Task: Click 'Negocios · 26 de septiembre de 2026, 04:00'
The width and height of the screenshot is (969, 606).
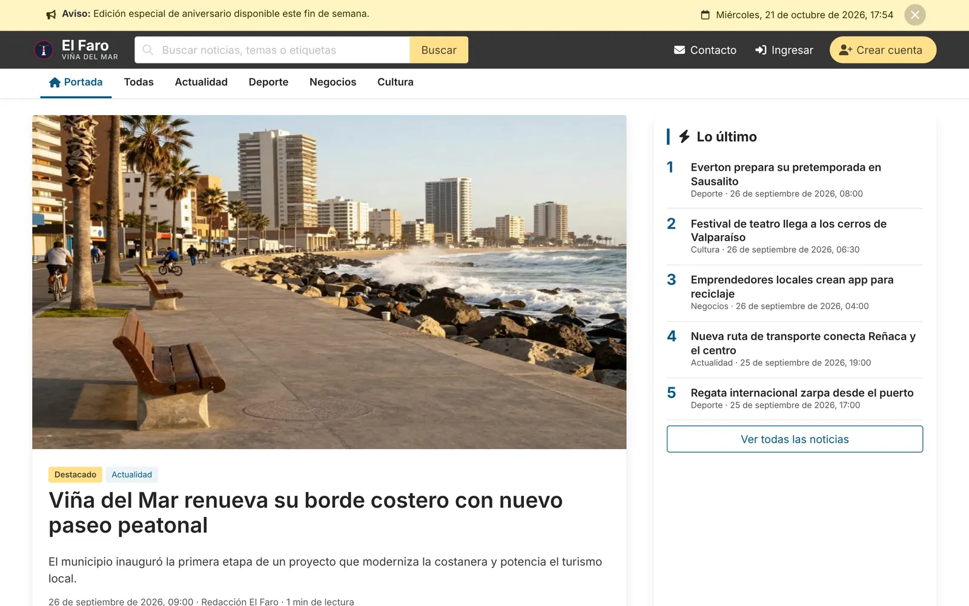Action: point(779,306)
